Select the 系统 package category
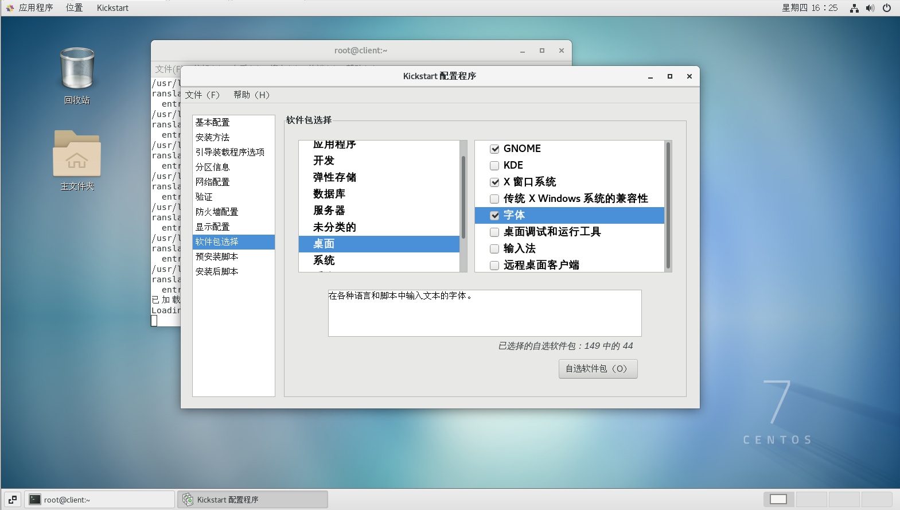 pos(379,261)
